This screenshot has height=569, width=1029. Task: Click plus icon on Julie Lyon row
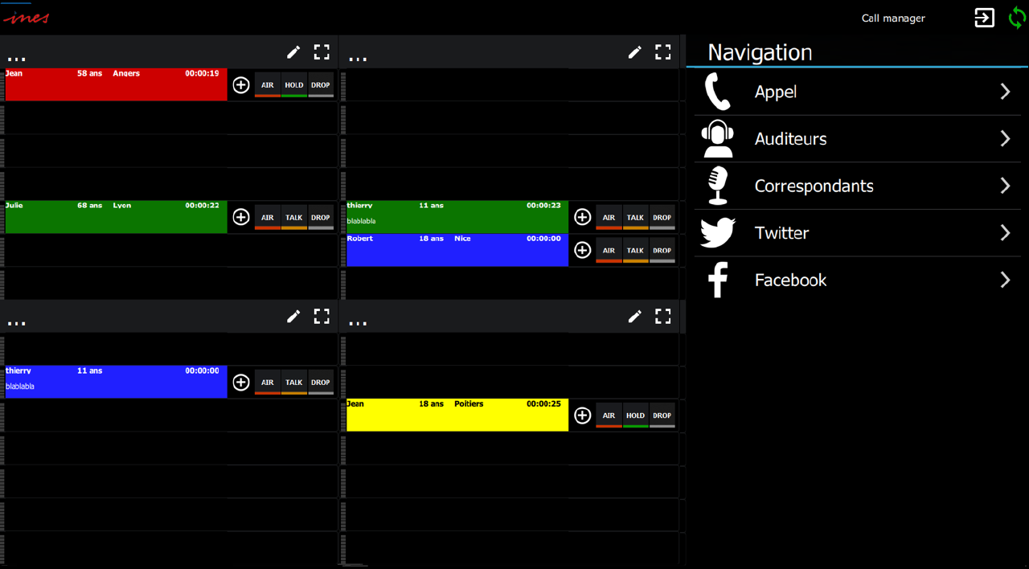pyautogui.click(x=241, y=217)
